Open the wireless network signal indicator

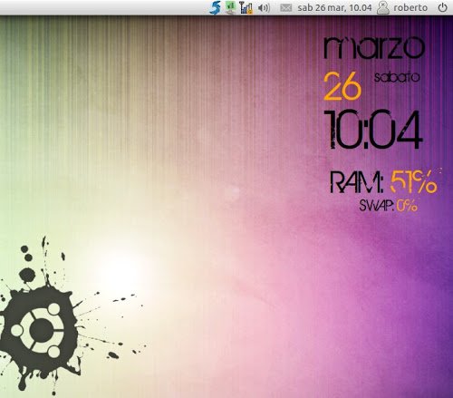246,7
